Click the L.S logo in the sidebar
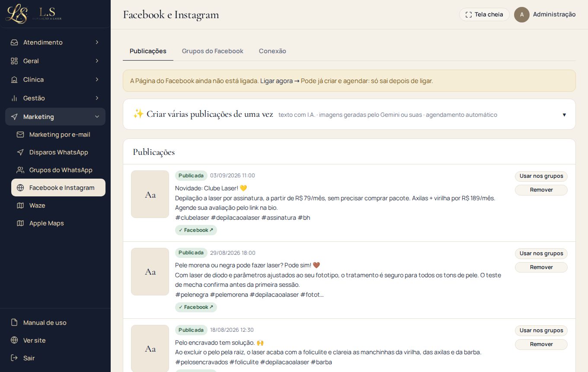The image size is (588, 372). coord(34,13)
